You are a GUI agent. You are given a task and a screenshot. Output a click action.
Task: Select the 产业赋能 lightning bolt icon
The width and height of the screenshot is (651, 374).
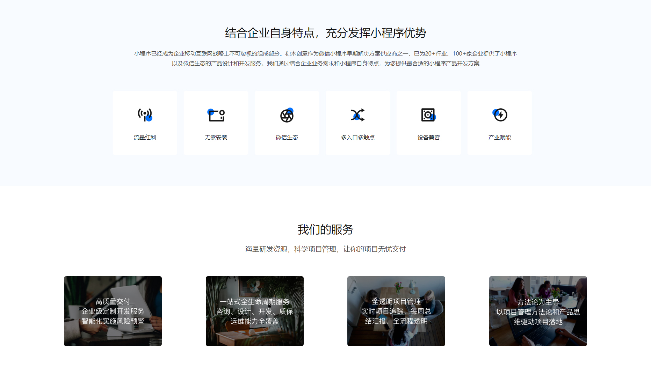[x=500, y=115]
